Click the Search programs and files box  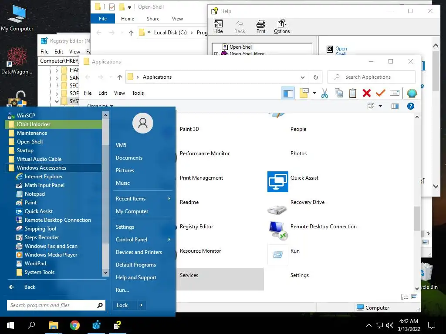coord(56,305)
